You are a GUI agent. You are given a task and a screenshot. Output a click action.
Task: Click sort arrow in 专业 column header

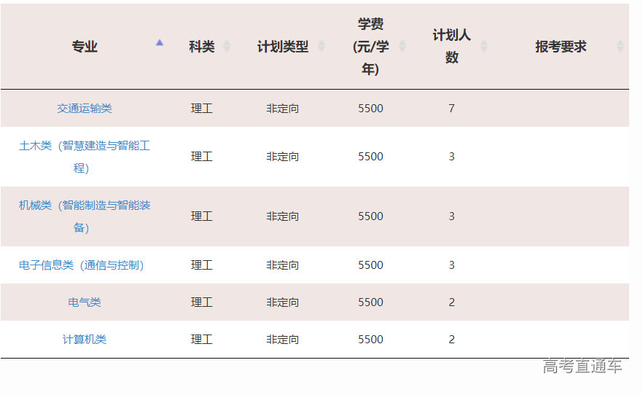(x=160, y=43)
